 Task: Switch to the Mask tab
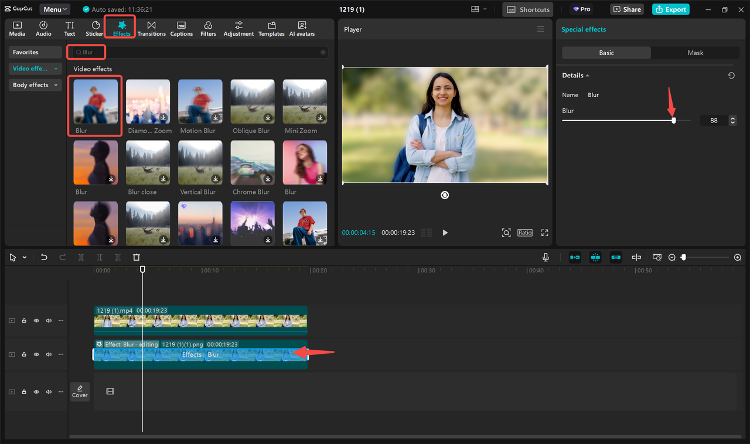[x=695, y=52]
